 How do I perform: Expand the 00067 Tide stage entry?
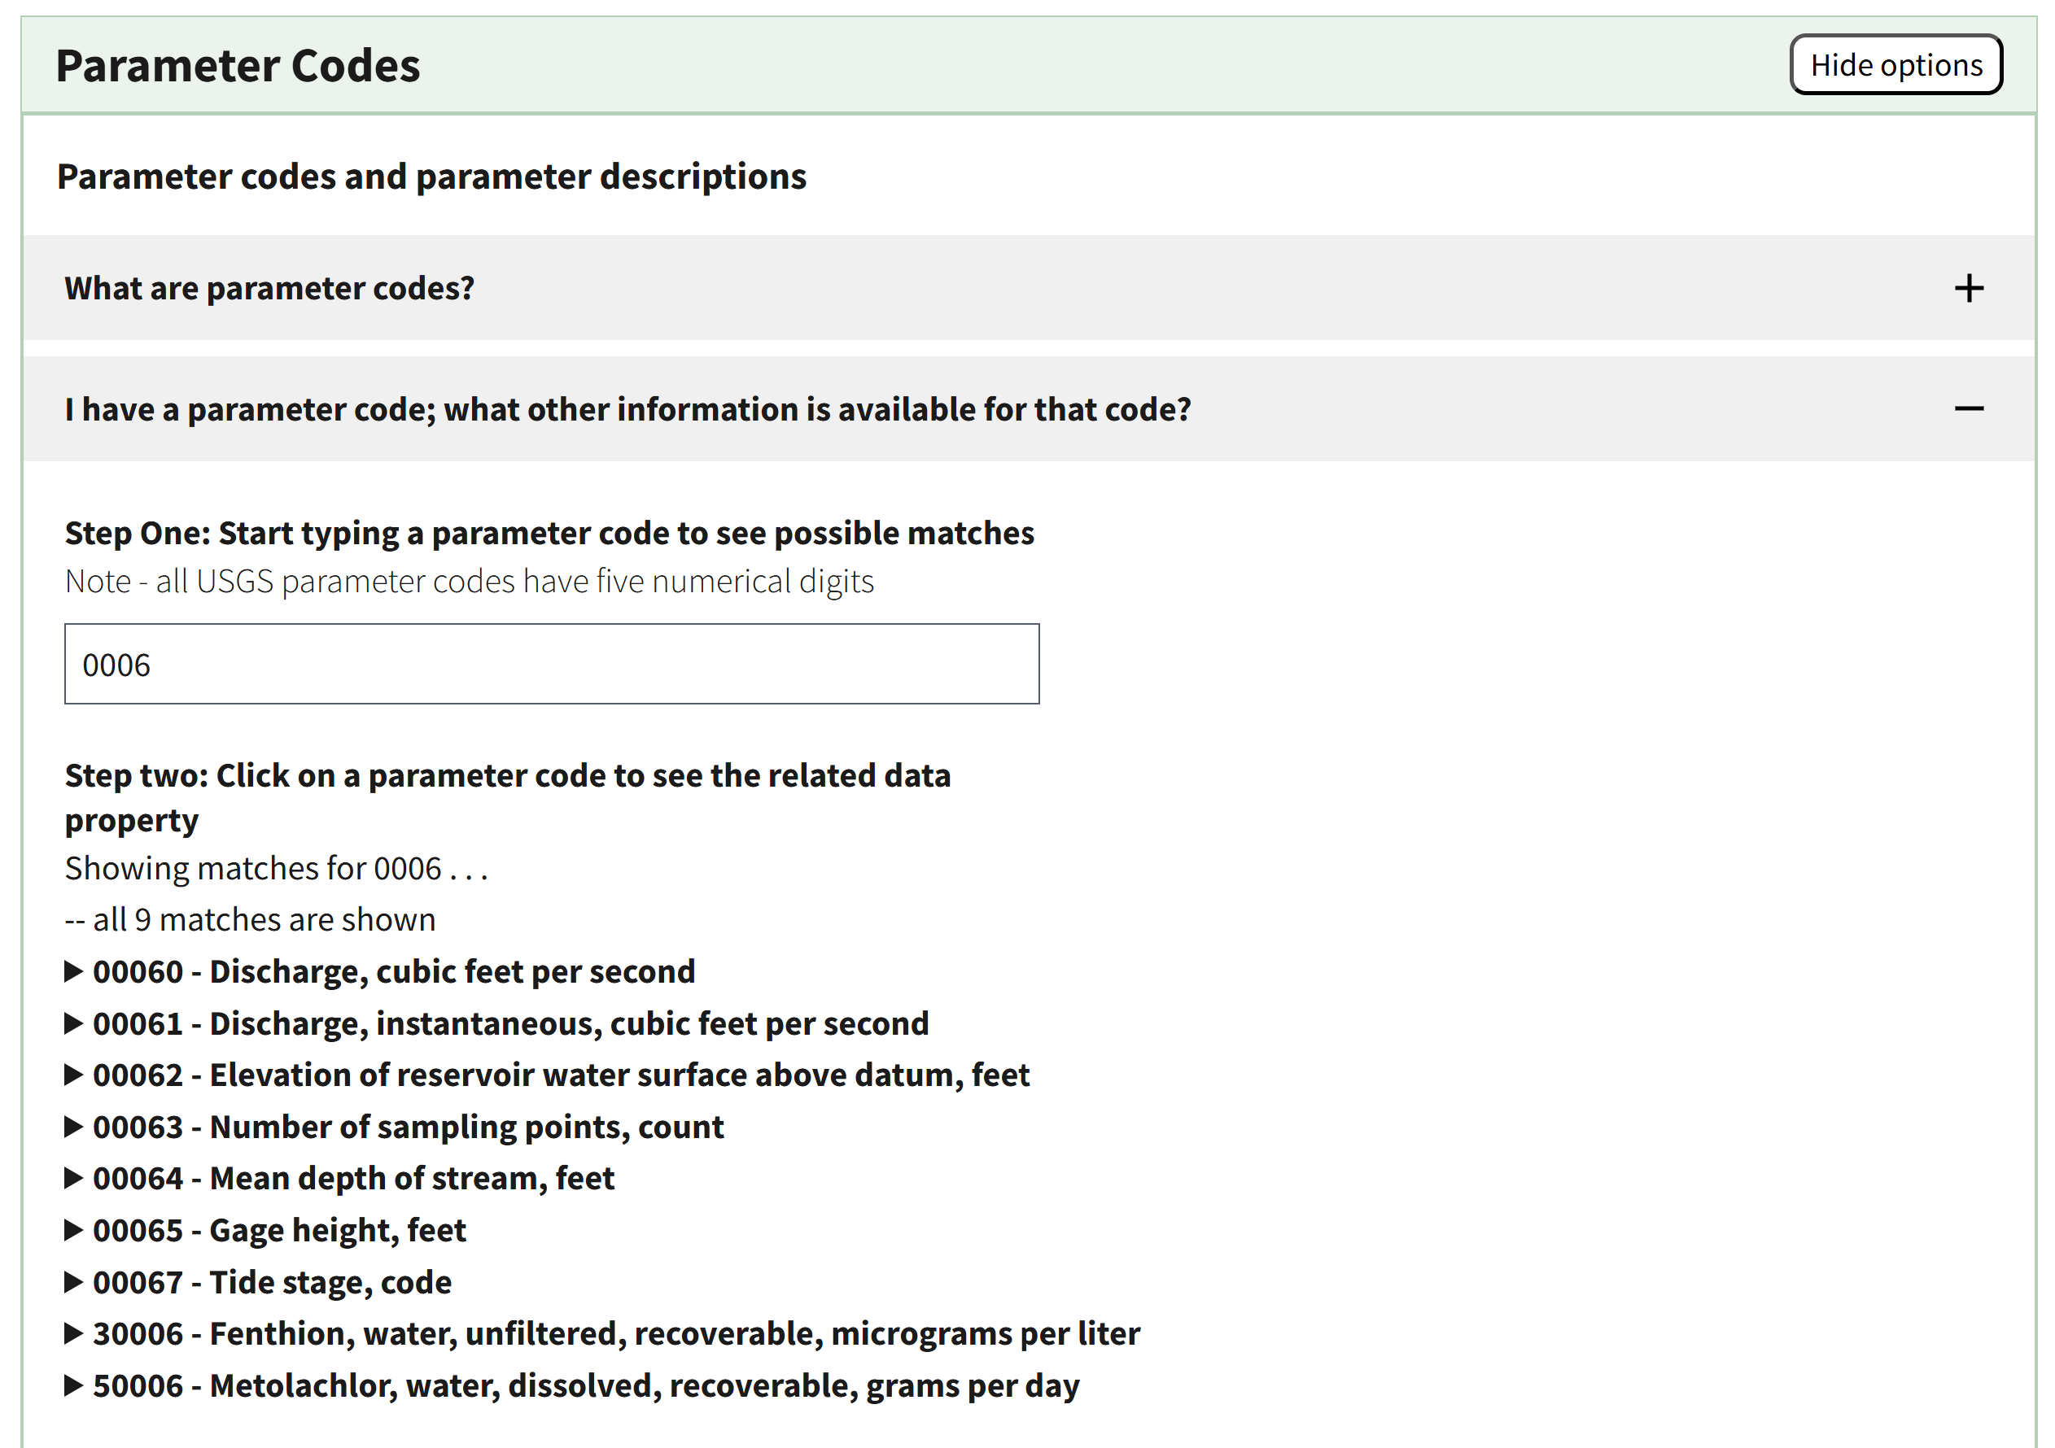(x=75, y=1282)
